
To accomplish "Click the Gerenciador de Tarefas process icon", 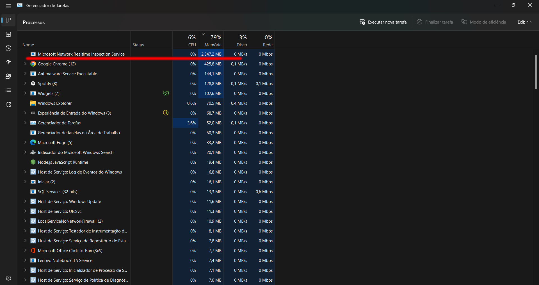I will [33, 123].
